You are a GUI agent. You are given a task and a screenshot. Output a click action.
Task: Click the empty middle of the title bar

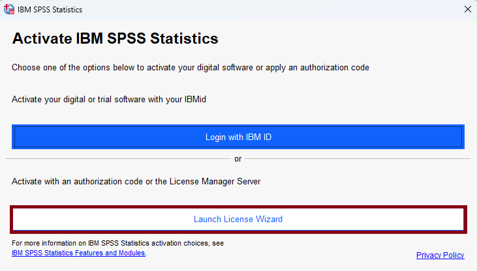click(x=261, y=10)
